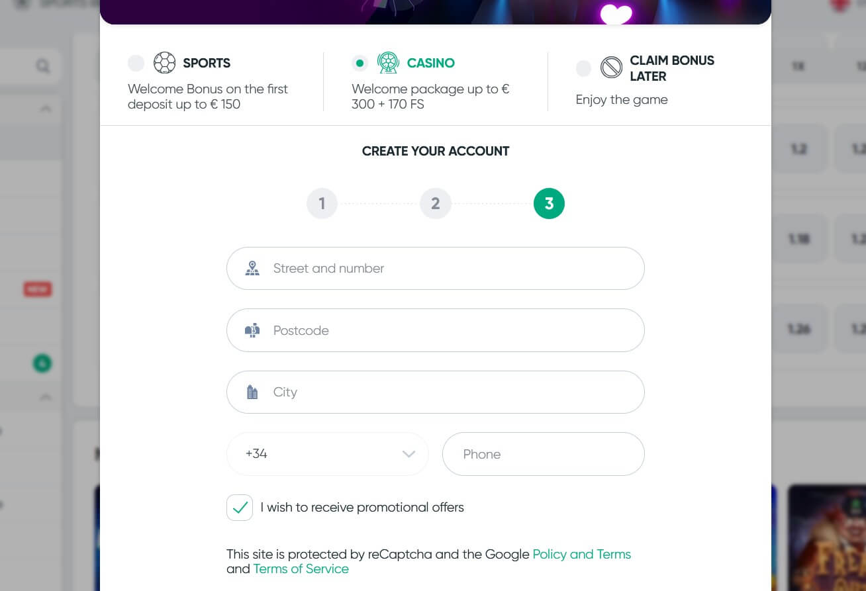Go back to registration step 1
The width and height of the screenshot is (866, 591).
pos(322,203)
